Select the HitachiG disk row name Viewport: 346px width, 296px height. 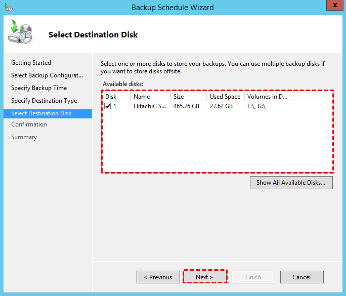tap(149, 106)
